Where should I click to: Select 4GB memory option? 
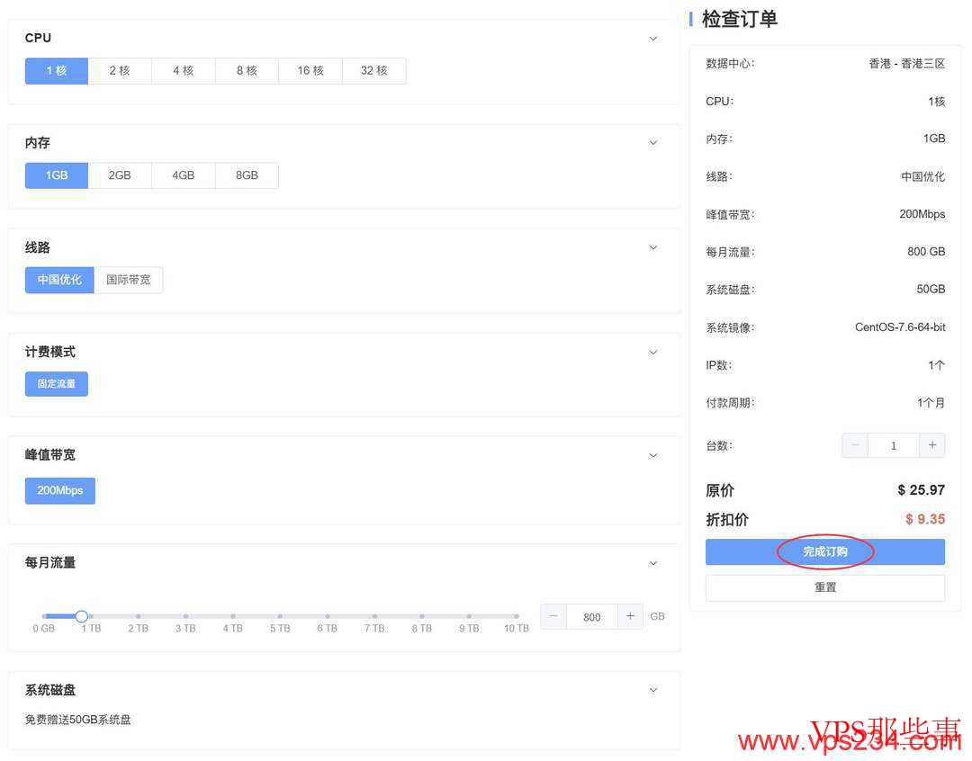(x=183, y=175)
